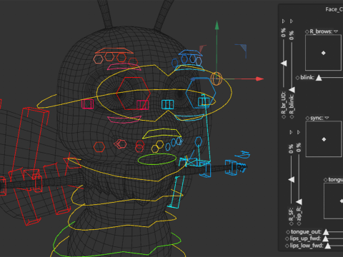Click the red X-axis translate arrow
The width and height of the screenshot is (343, 257).
pos(259,79)
